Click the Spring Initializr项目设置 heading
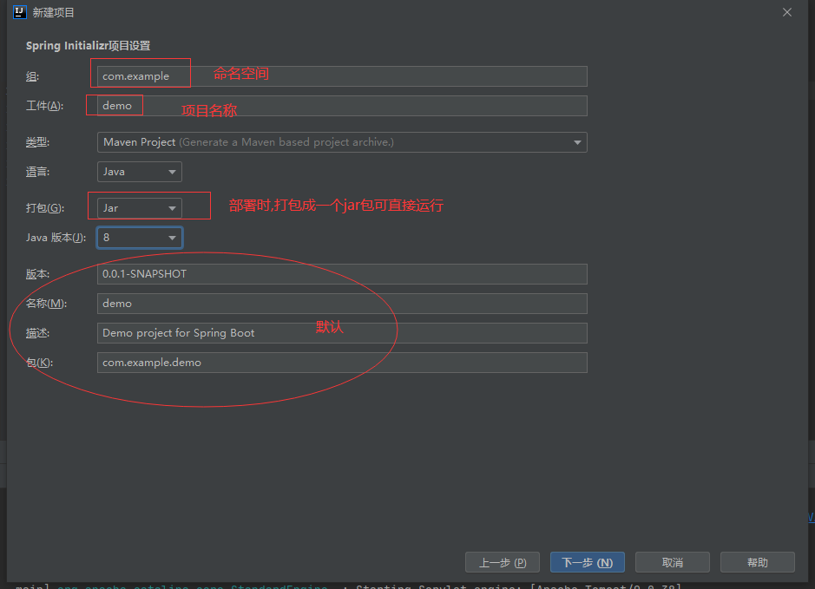 [88, 46]
